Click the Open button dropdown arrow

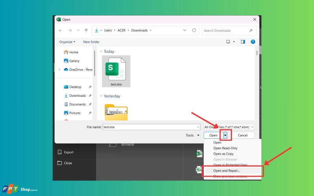pos(225,135)
